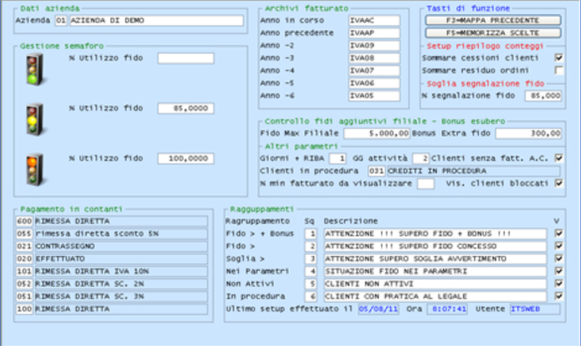Click the Fido Max Filiale amount field
Screen dimensions: 581x346
[x=377, y=133]
